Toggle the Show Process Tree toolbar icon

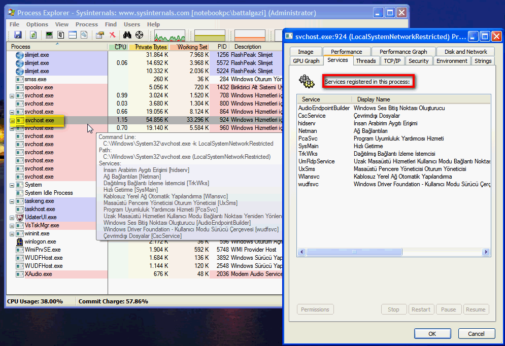tap(60, 35)
